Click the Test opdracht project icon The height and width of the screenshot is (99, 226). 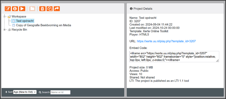coord(13,21)
